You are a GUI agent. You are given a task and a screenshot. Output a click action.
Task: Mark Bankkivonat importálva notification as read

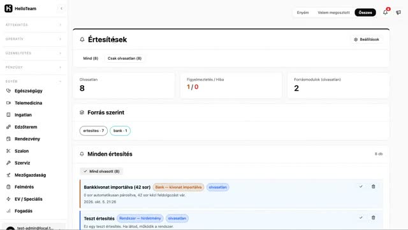[361, 186]
